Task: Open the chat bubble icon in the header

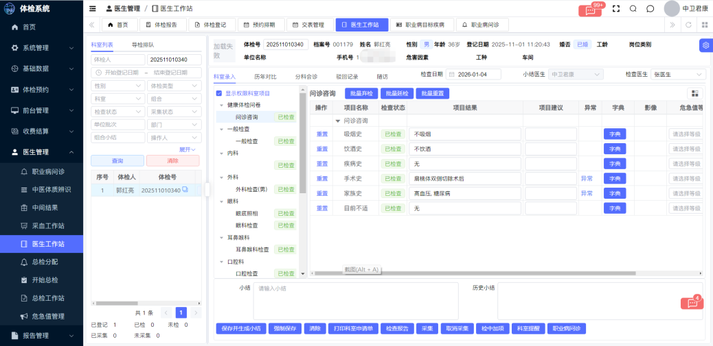Action: (x=650, y=9)
